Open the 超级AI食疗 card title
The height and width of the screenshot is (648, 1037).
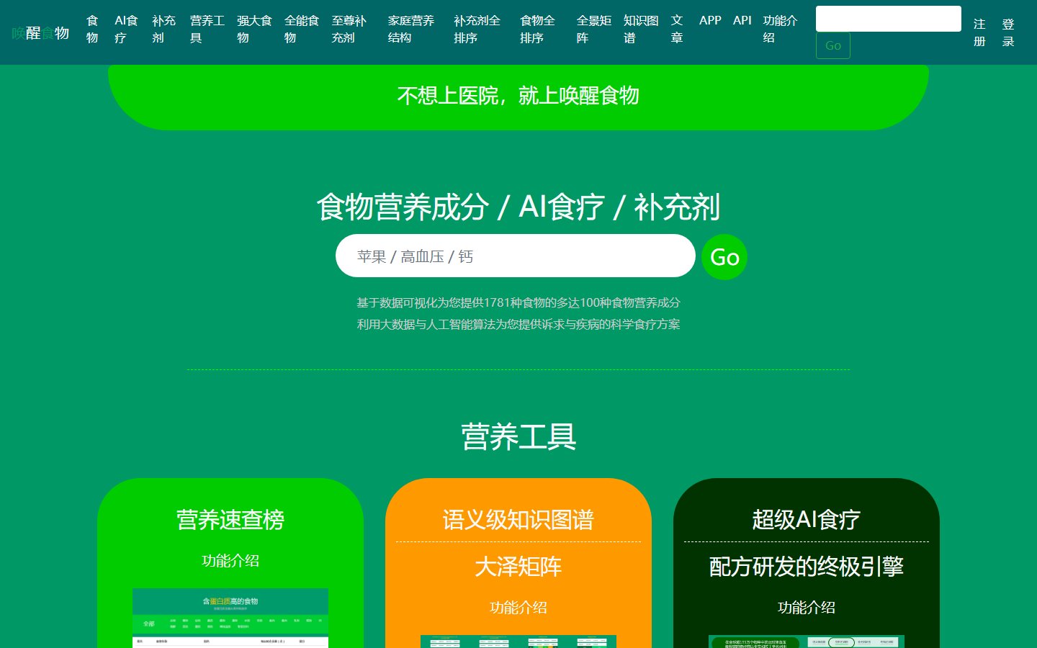pyautogui.click(x=807, y=520)
